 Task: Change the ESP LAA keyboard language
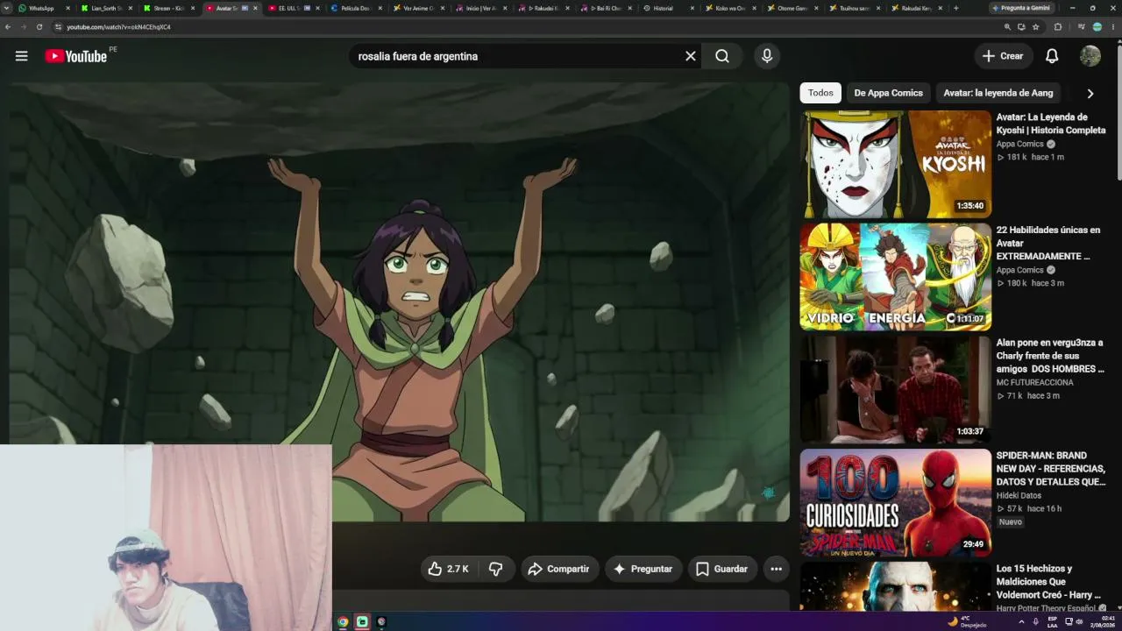tap(1052, 621)
